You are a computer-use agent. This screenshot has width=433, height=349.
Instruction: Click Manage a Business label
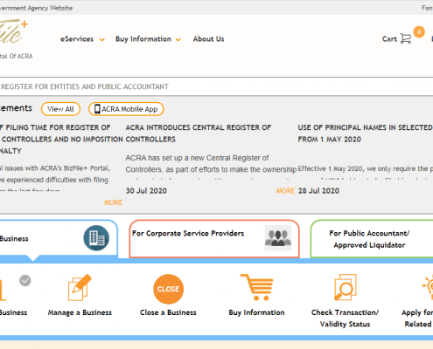tap(80, 312)
